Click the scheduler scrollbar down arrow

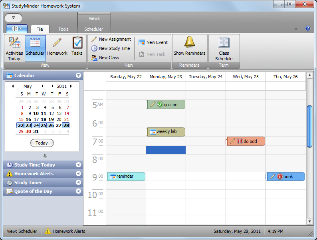(309, 221)
